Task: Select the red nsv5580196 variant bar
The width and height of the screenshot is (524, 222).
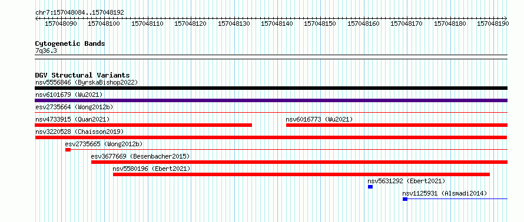Action: (x=301, y=174)
